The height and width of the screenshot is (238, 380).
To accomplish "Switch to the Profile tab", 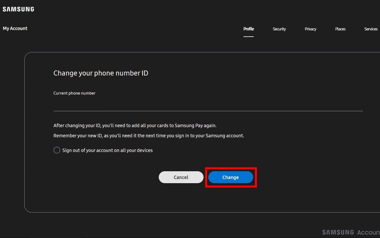I will (x=249, y=29).
